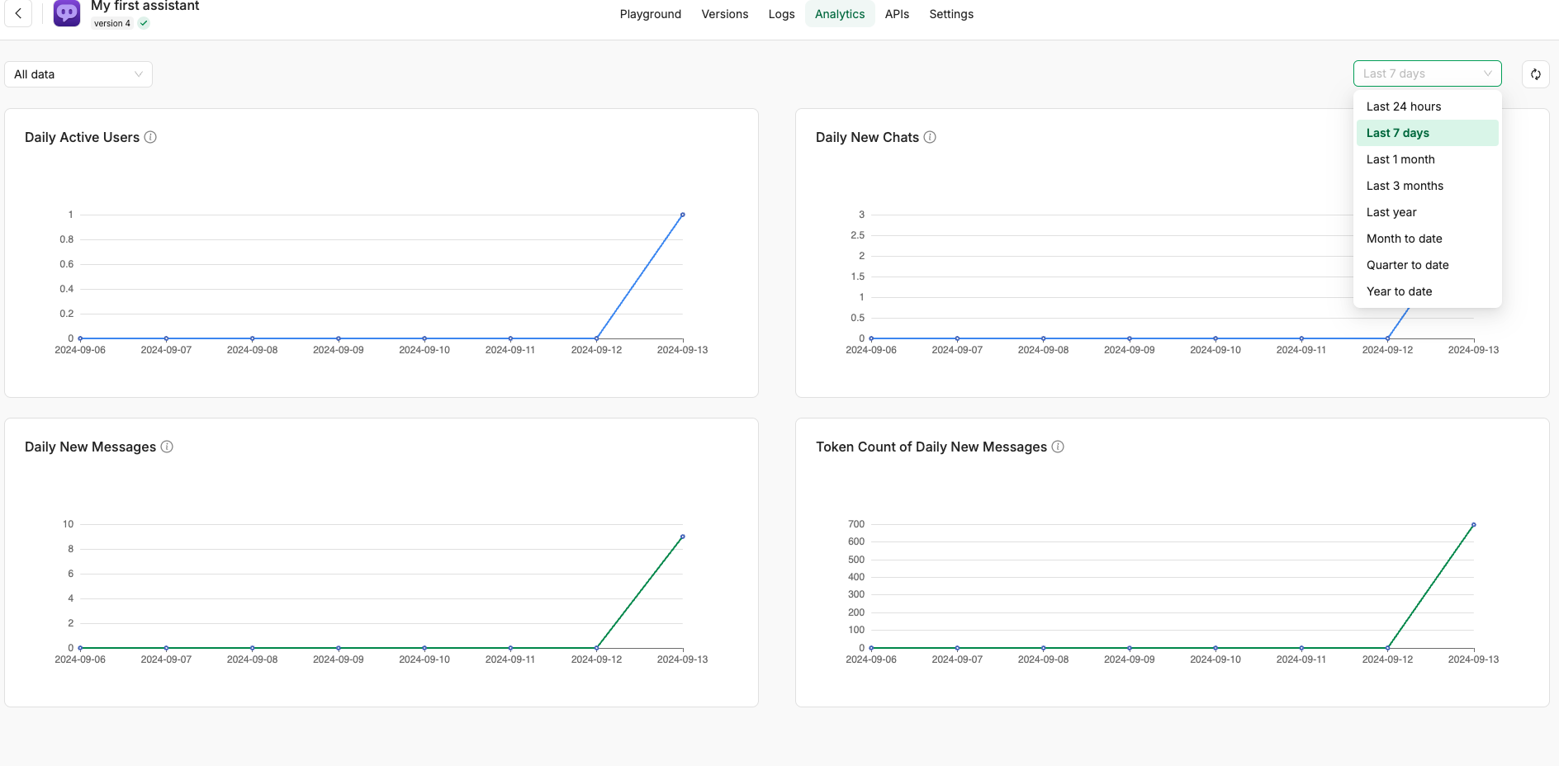The image size is (1559, 766).
Task: Select Month to date option
Action: click(x=1427, y=239)
